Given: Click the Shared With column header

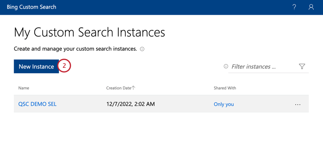Looking at the screenshot, I should [225, 88].
